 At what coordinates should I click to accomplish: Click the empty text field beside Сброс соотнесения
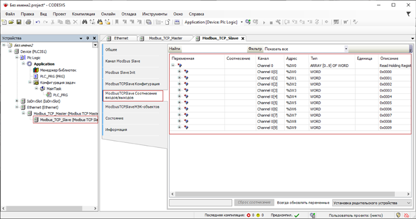pyautogui.click(x=200, y=203)
